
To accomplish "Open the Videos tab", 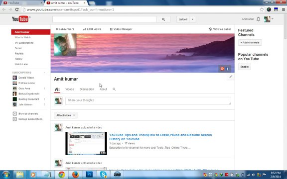I will coord(70,89).
